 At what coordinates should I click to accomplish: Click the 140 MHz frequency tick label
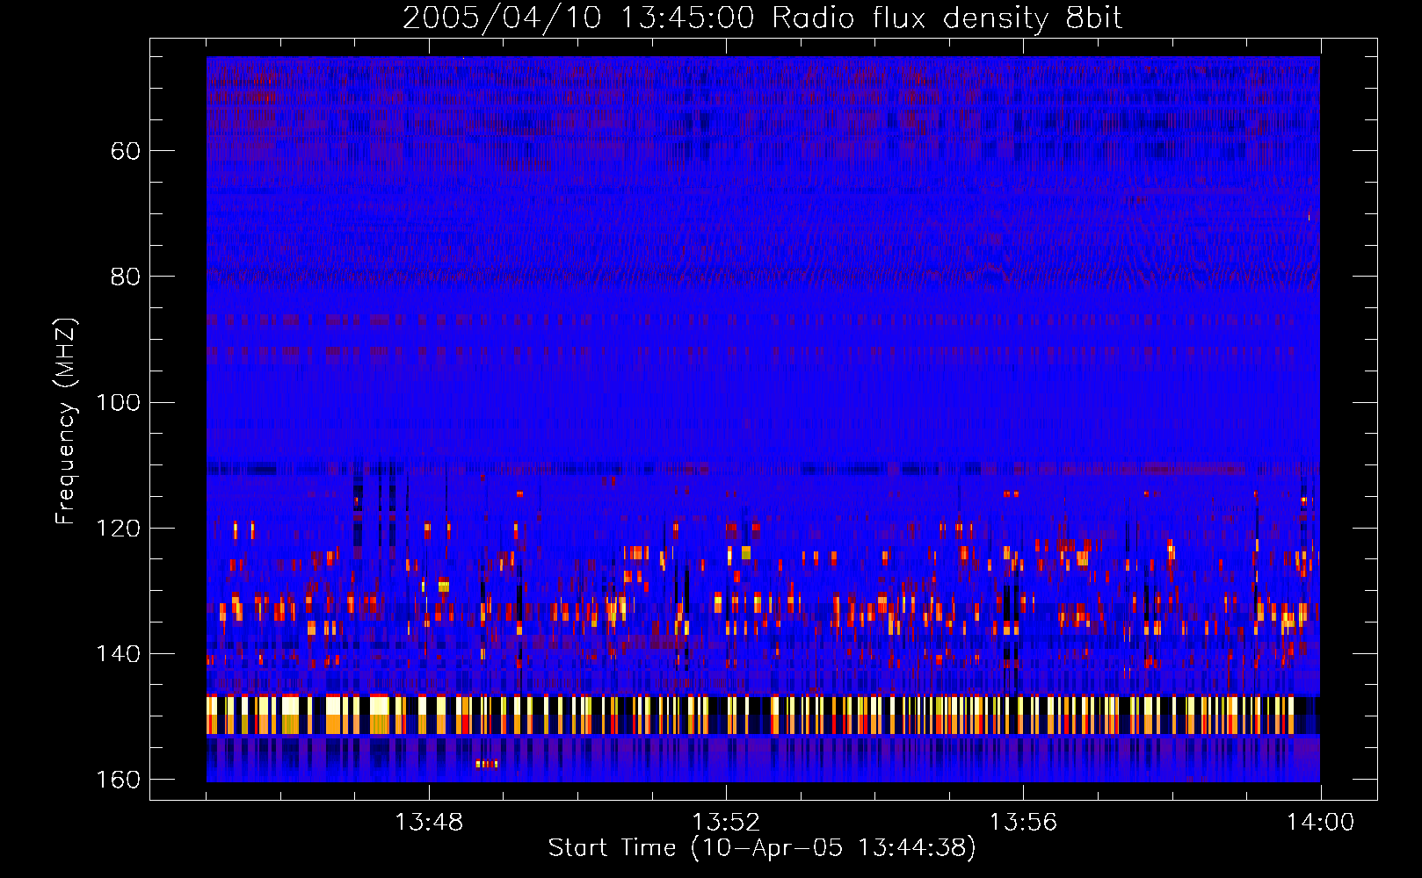(x=118, y=654)
